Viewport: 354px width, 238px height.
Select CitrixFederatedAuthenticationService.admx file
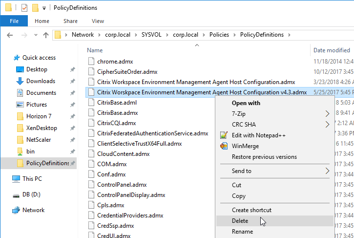(x=153, y=133)
